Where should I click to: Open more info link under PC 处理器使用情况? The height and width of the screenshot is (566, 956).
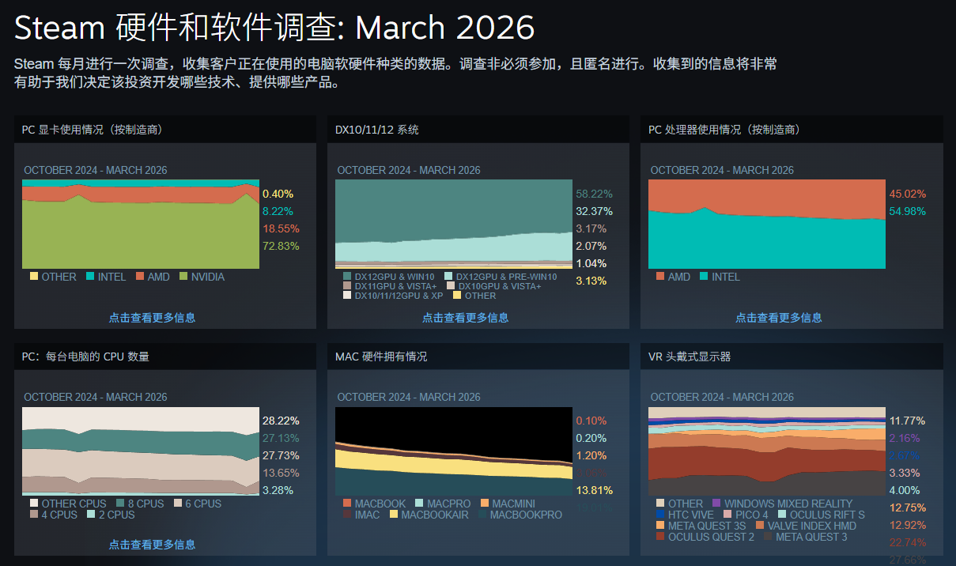click(778, 318)
